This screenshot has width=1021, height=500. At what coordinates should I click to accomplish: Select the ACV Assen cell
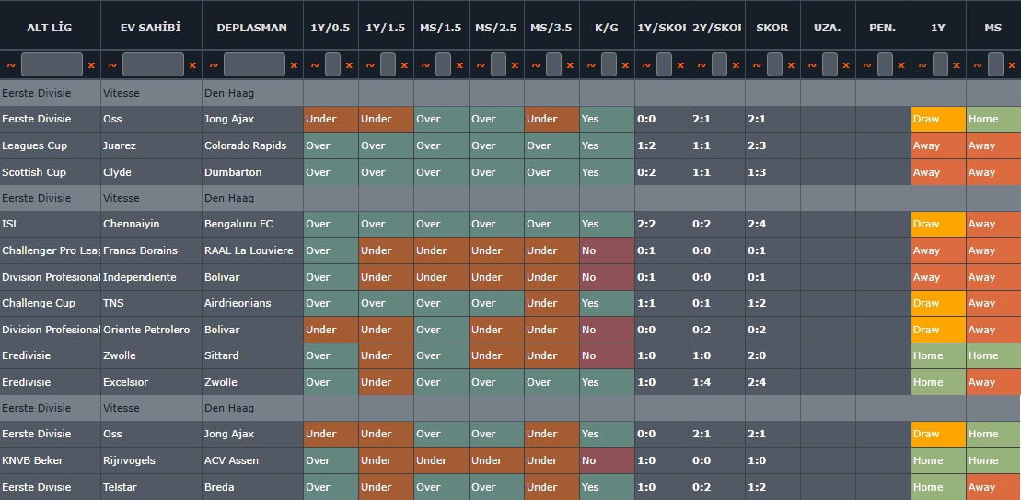pos(252,460)
